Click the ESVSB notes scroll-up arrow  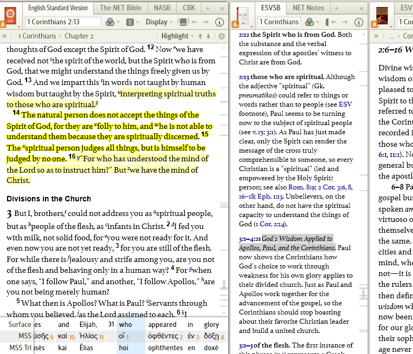[364, 35]
